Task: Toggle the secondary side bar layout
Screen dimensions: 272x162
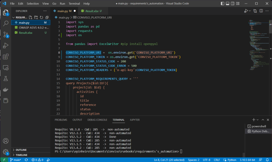Action: click(233, 3)
